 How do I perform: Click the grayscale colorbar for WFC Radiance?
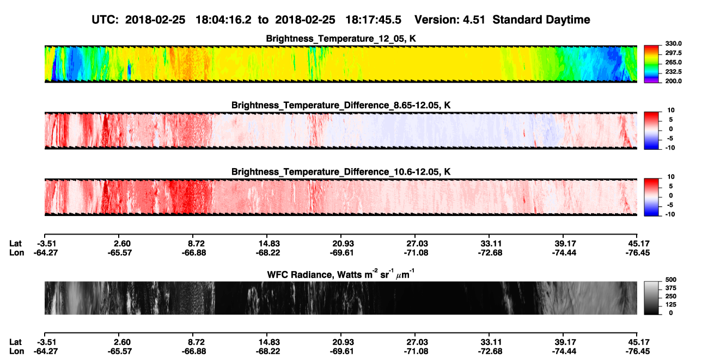[x=652, y=297]
